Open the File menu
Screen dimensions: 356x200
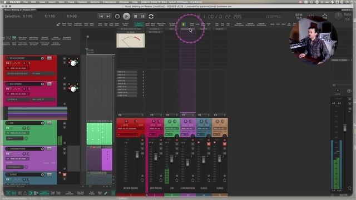click(26, 2)
